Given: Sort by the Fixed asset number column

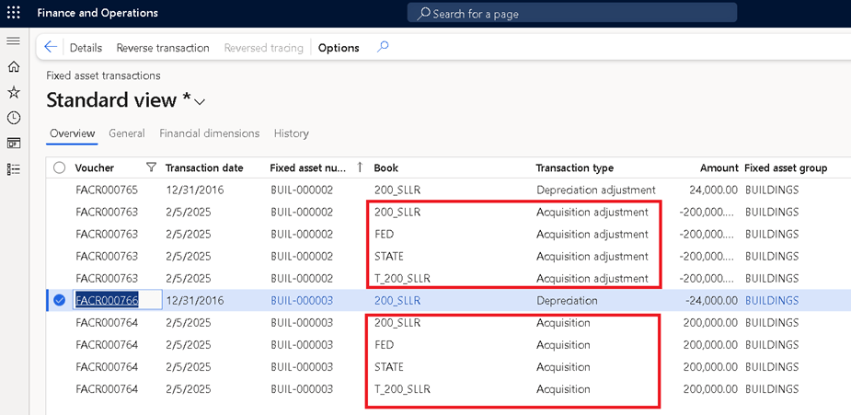Looking at the screenshot, I should (308, 168).
